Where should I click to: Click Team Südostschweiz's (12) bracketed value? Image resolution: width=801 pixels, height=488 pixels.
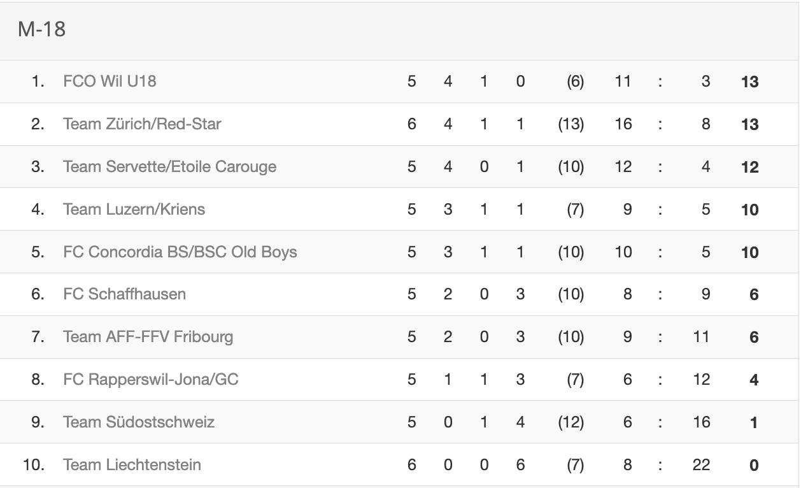[x=570, y=422]
